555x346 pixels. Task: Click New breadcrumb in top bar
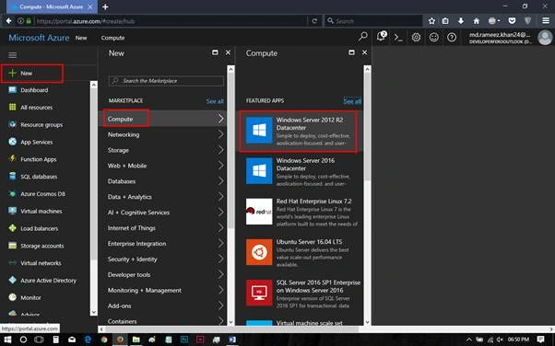[81, 38]
